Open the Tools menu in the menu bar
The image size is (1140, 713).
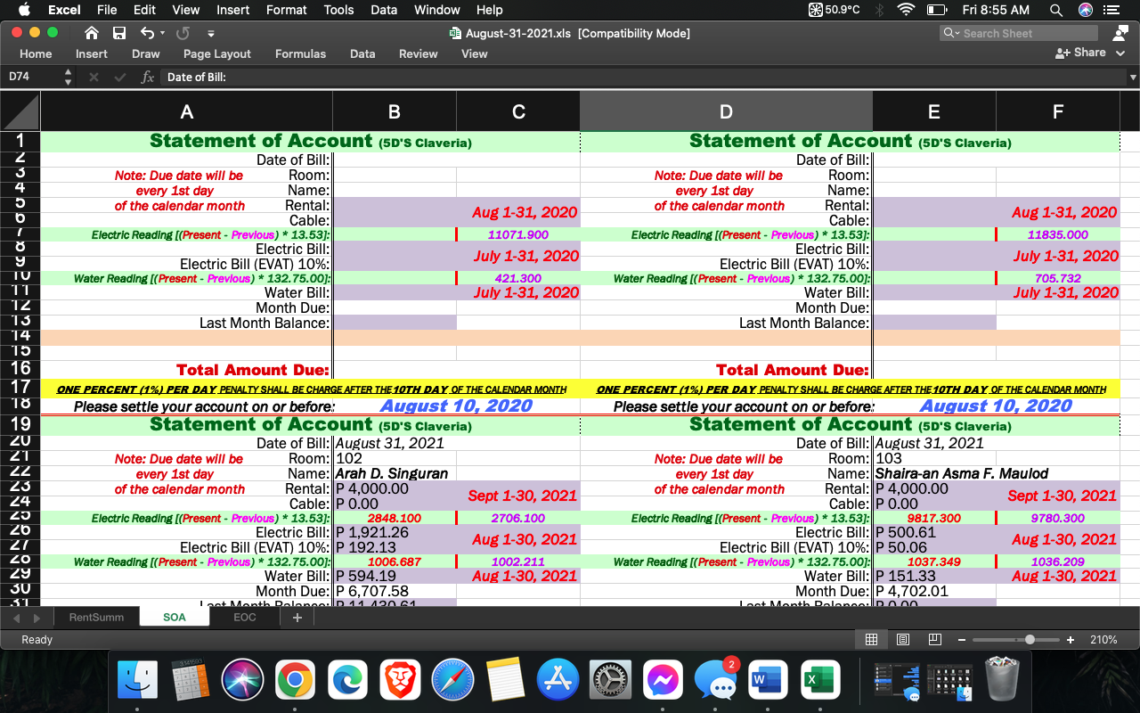(x=339, y=10)
